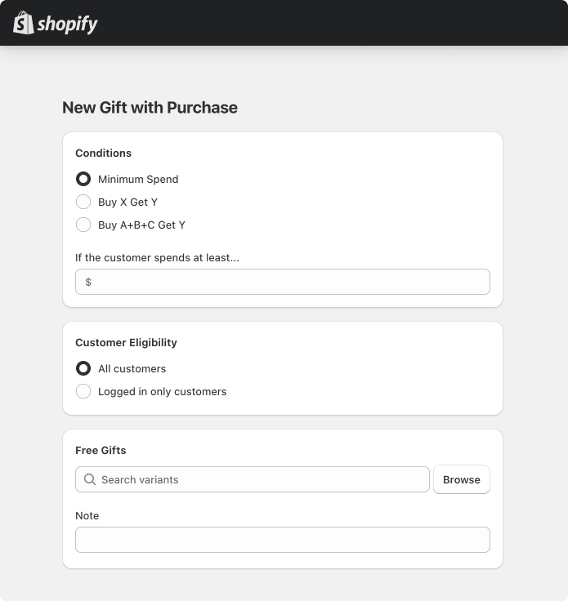This screenshot has width=568, height=601.
Task: Click the Shopify bag logo icon
Action: coord(23,23)
